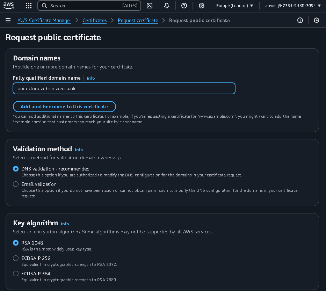Click Add another name to this certificate

click(64, 107)
